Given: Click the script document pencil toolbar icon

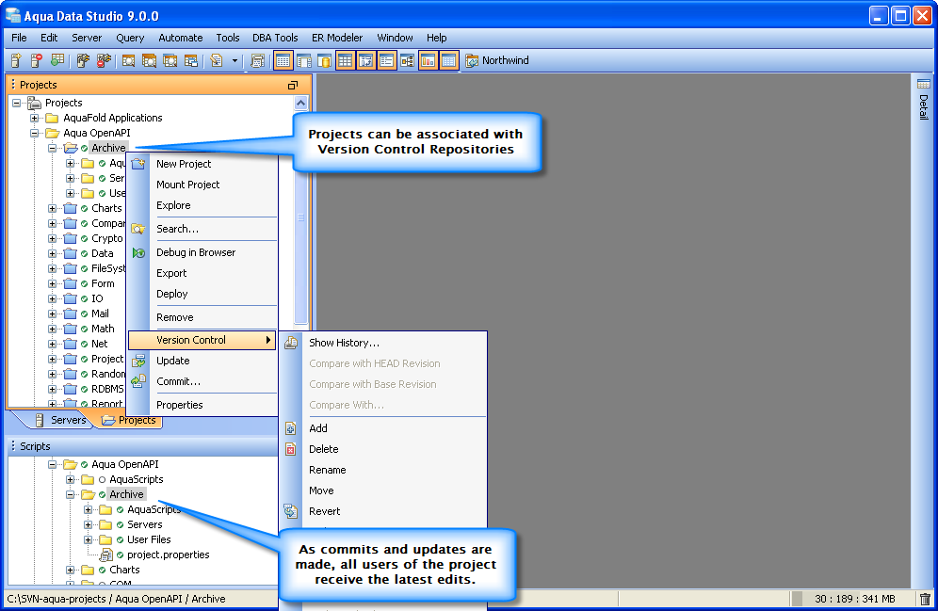Looking at the screenshot, I should pos(217,60).
